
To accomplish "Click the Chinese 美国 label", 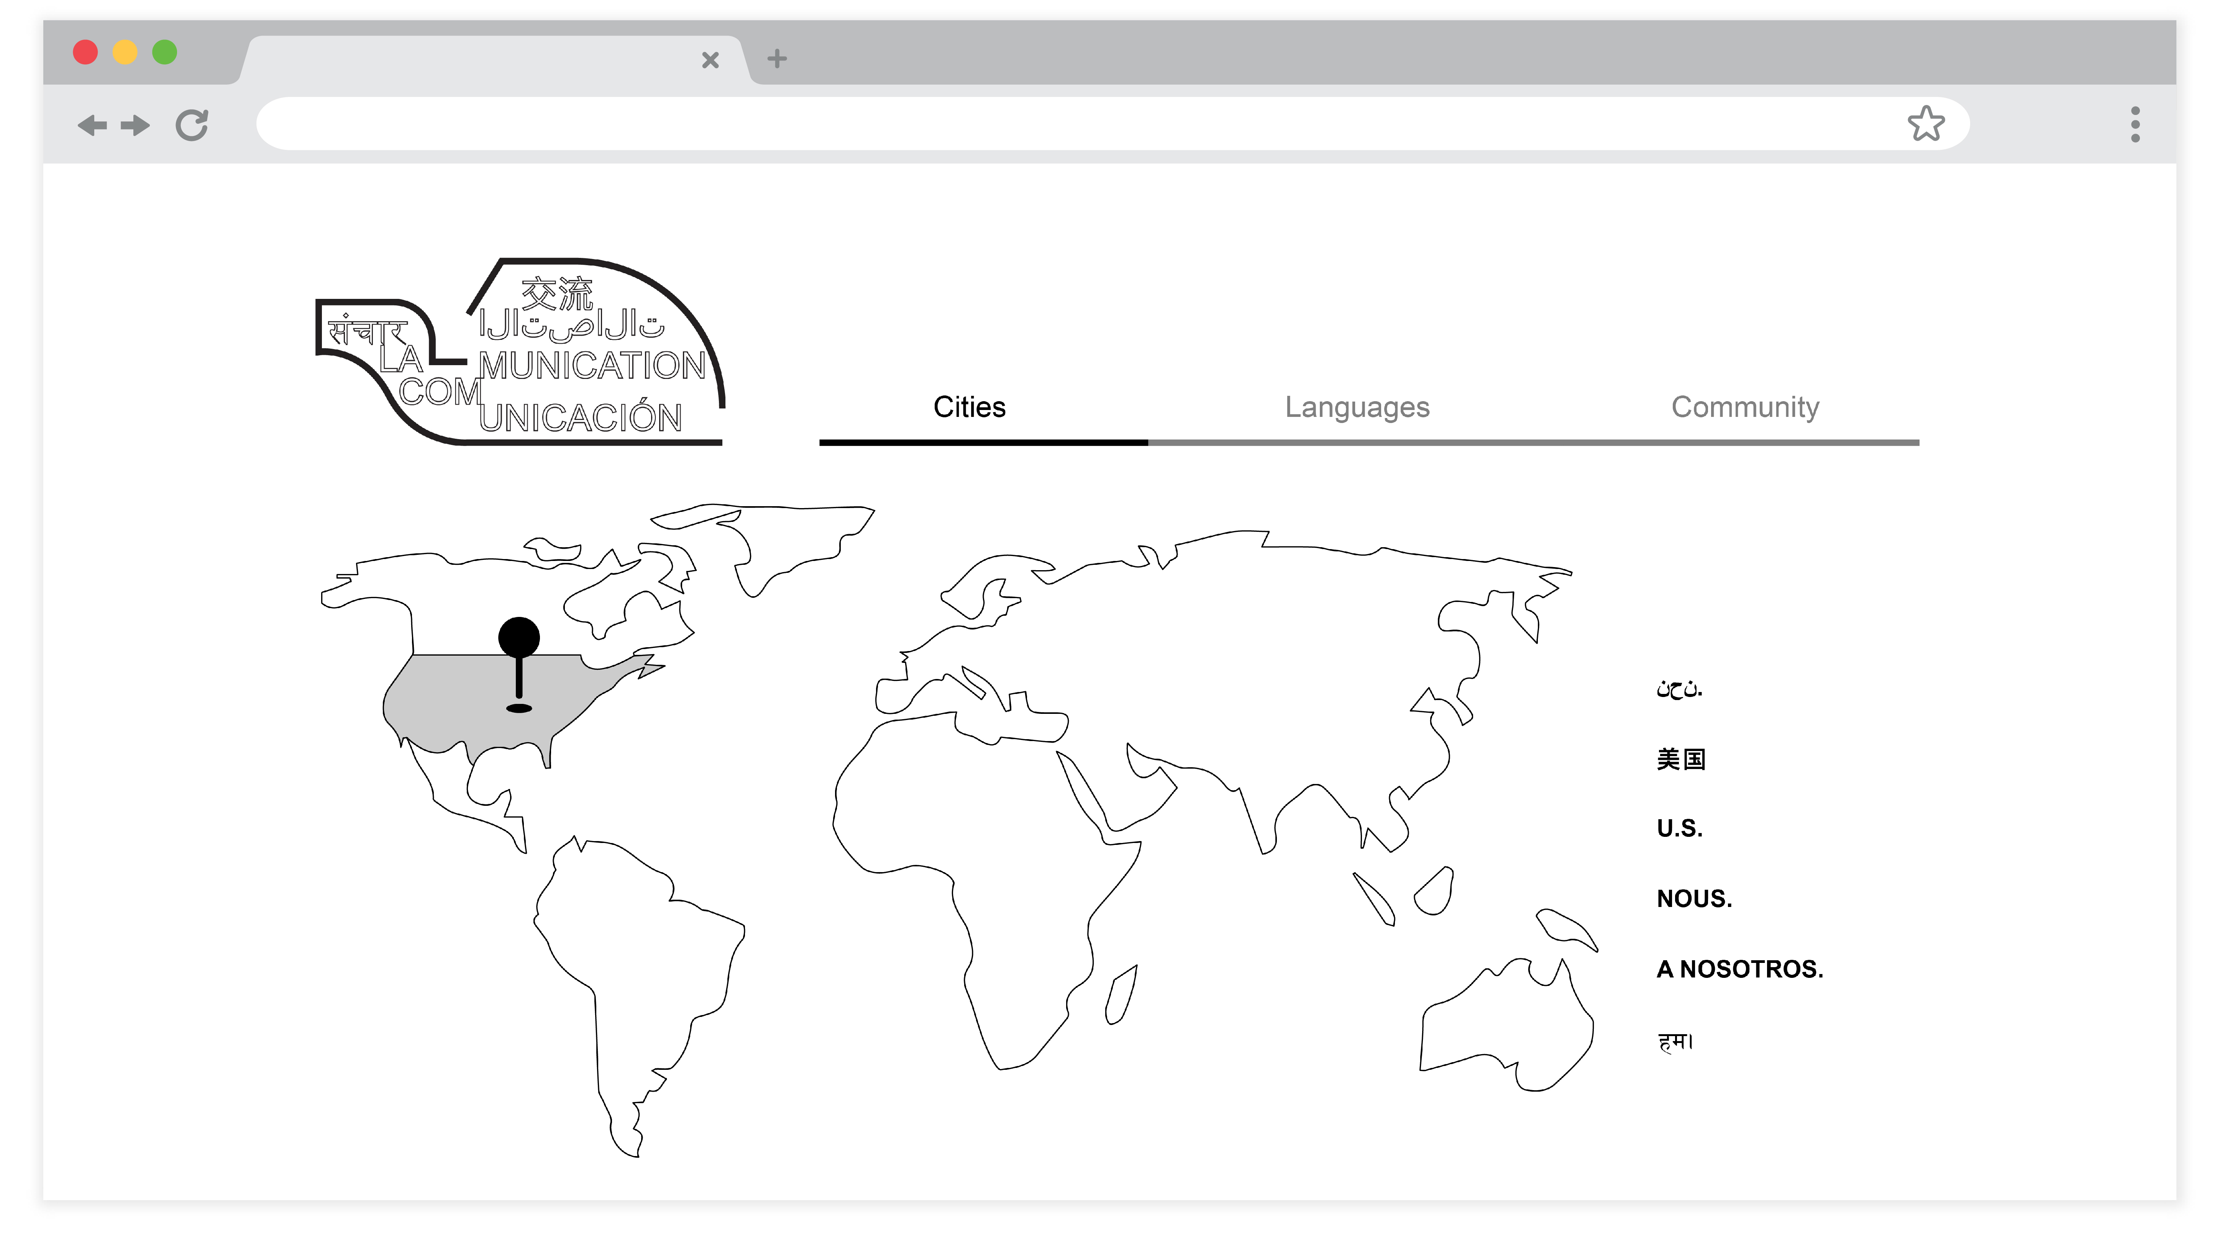I will 1680,759.
